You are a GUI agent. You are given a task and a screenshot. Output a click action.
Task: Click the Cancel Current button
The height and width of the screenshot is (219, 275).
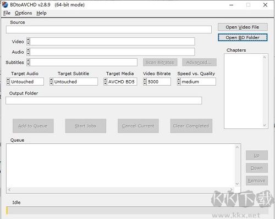click(138, 126)
